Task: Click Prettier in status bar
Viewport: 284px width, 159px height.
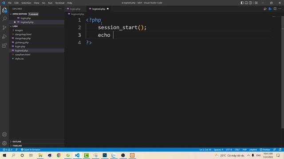Action: [265, 150]
